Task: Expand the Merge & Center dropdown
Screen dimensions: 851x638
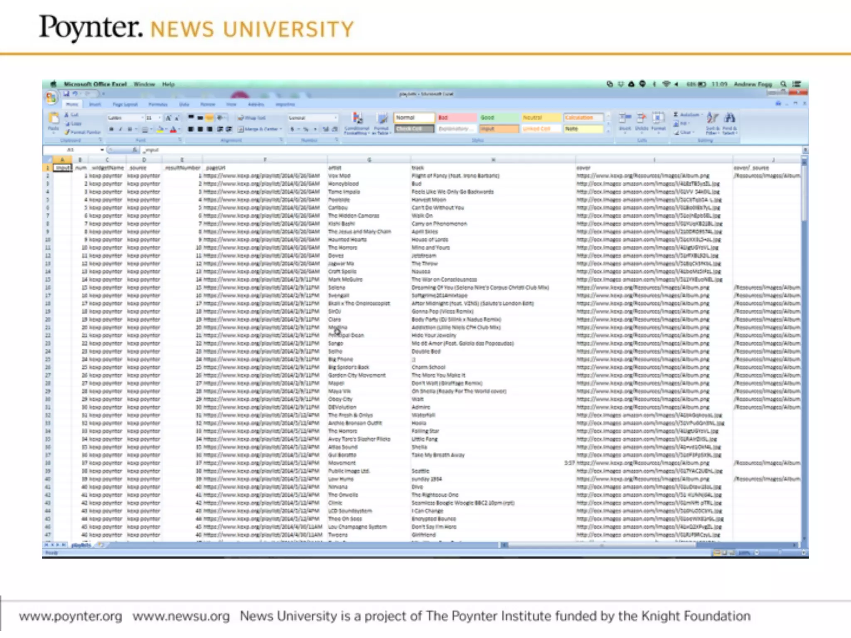Action: coord(281,129)
